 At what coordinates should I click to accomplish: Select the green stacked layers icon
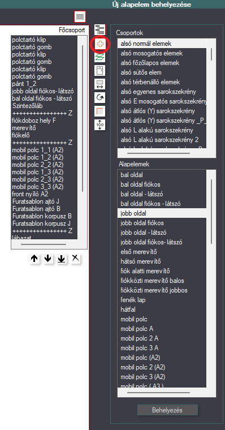tap(99, 57)
